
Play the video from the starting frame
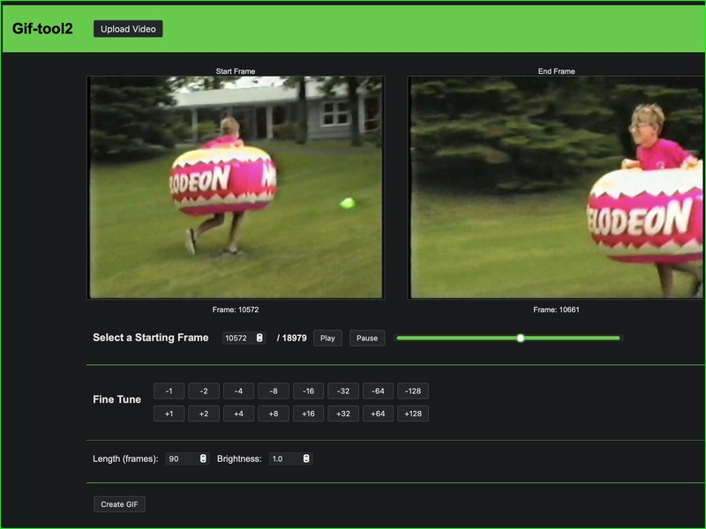[327, 338]
